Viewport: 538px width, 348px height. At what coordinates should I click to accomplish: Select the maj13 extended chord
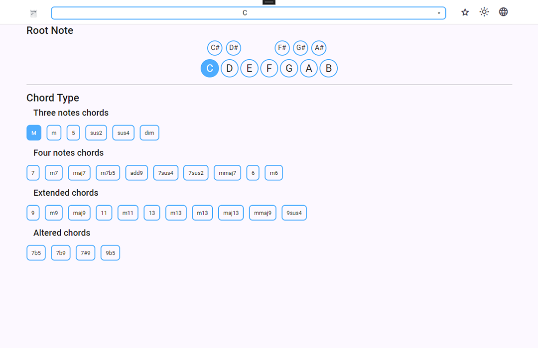[x=231, y=213]
